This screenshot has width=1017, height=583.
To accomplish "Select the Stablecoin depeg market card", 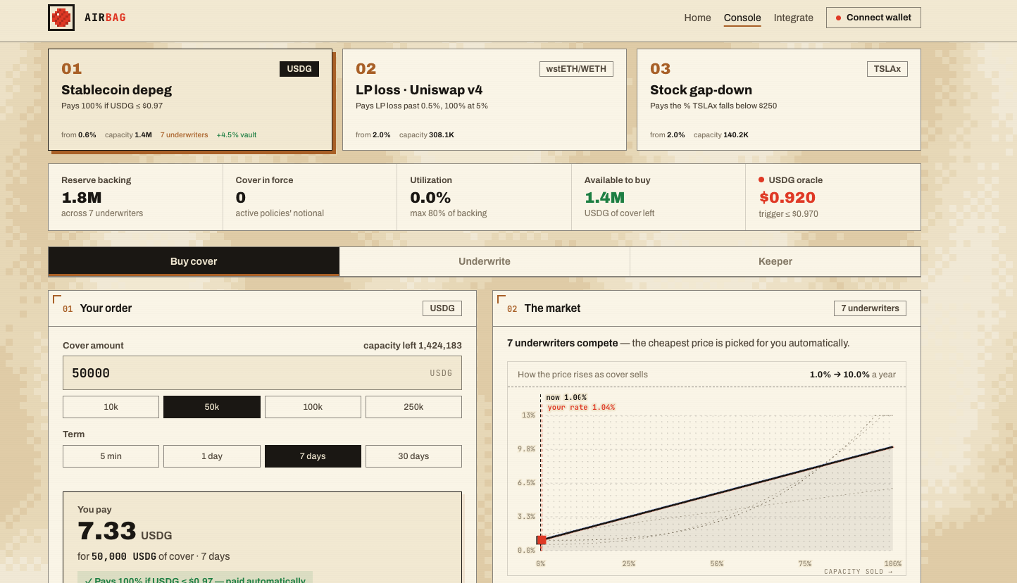I will [x=190, y=99].
